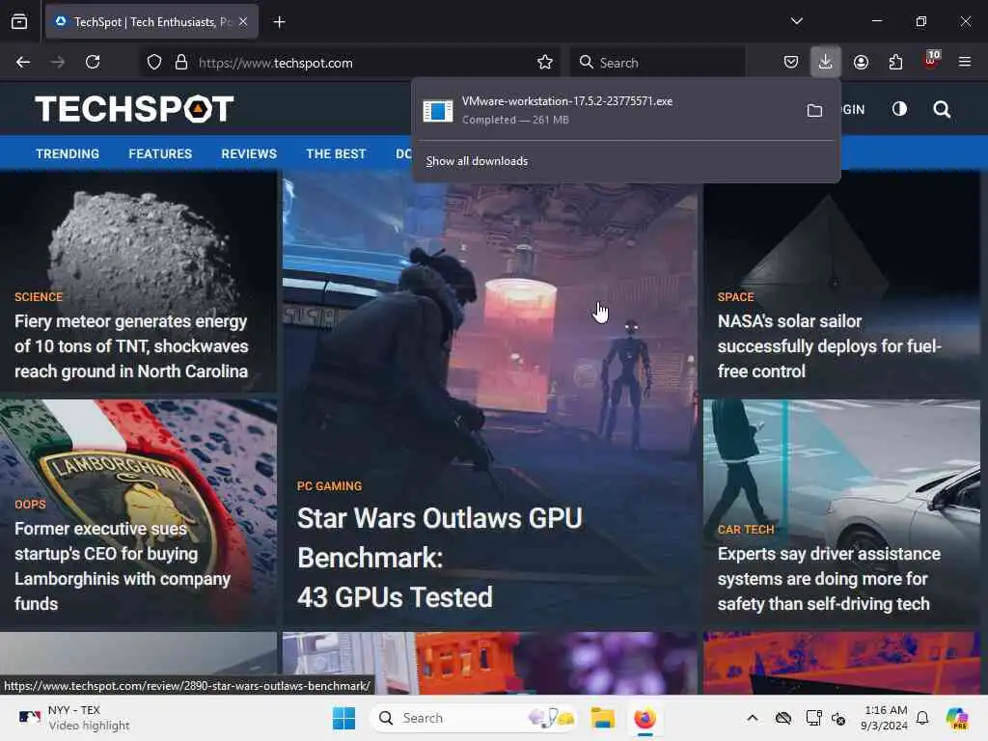Open the display device tray icon
The width and height of the screenshot is (988, 741).
(x=813, y=718)
